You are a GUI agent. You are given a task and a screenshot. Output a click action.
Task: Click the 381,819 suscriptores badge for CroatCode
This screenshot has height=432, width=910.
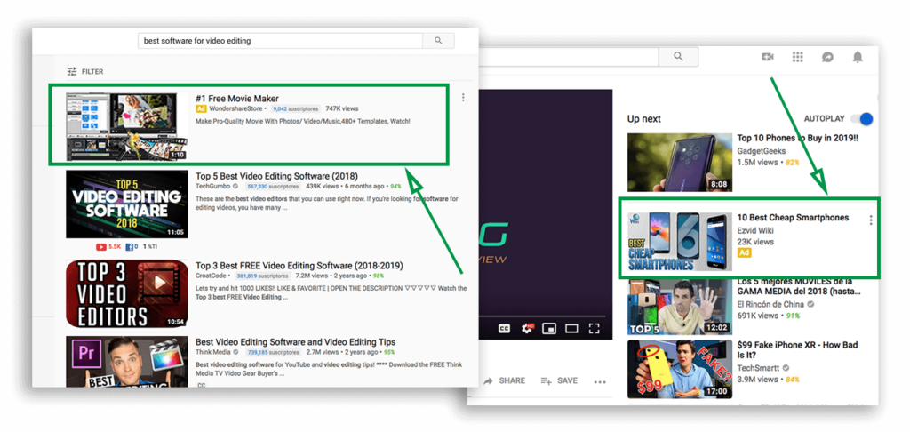coord(262,276)
